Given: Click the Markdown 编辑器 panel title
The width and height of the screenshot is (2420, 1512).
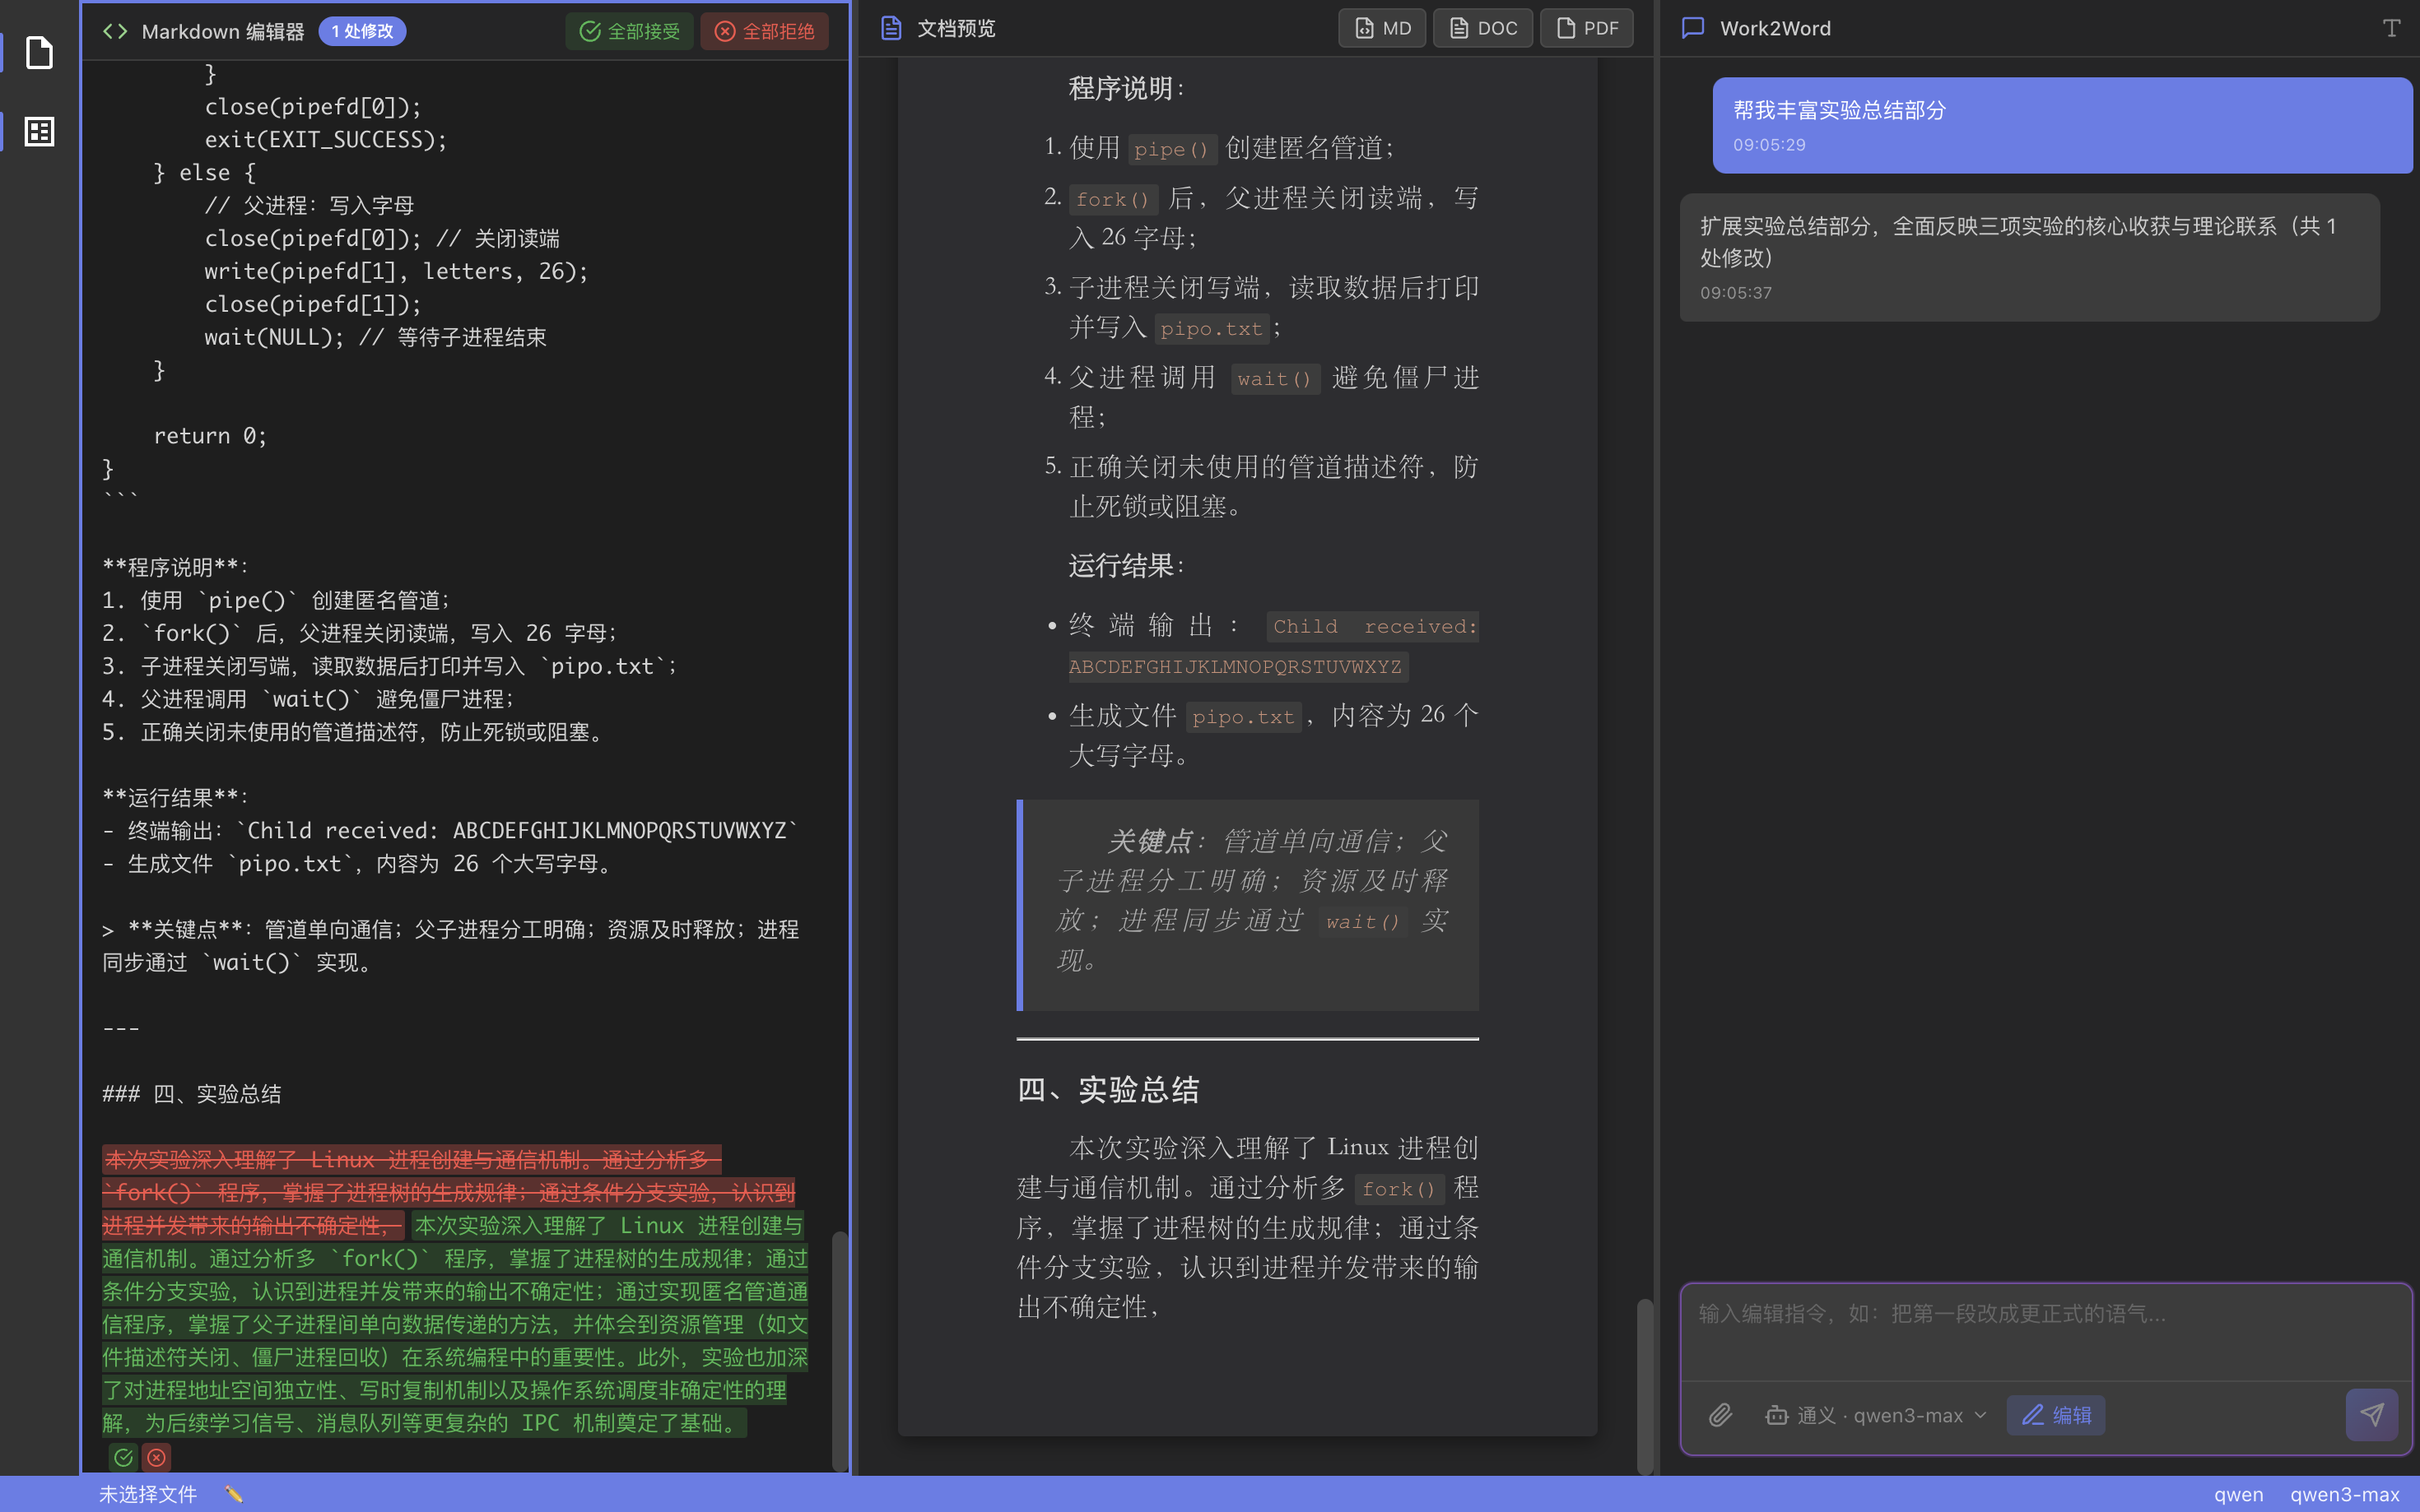Looking at the screenshot, I should [x=223, y=31].
